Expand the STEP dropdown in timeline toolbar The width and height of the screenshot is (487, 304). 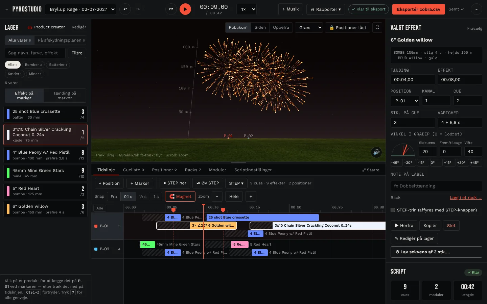point(236,183)
